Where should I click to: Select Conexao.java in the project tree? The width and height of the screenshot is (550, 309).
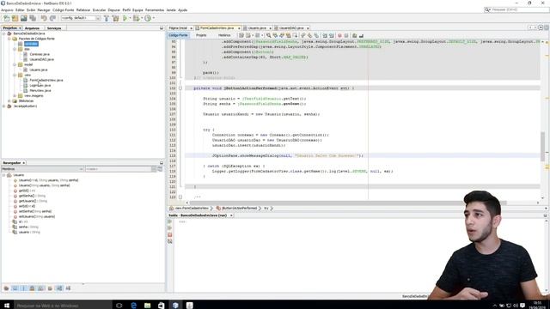pyautogui.click(x=40, y=54)
